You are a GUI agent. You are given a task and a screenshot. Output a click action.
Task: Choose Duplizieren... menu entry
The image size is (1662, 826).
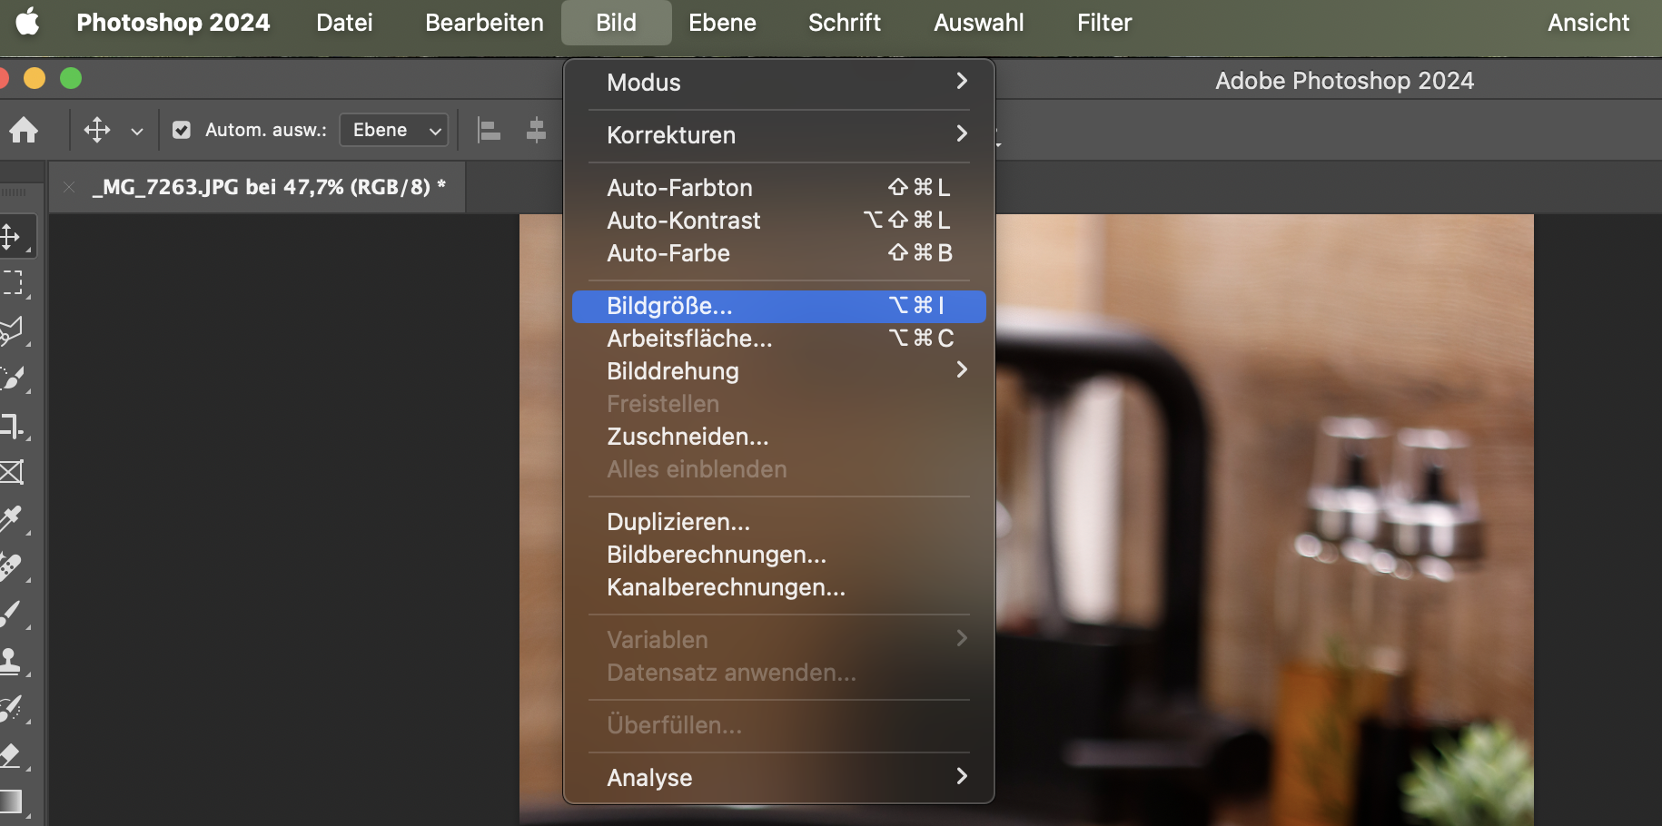779,522
